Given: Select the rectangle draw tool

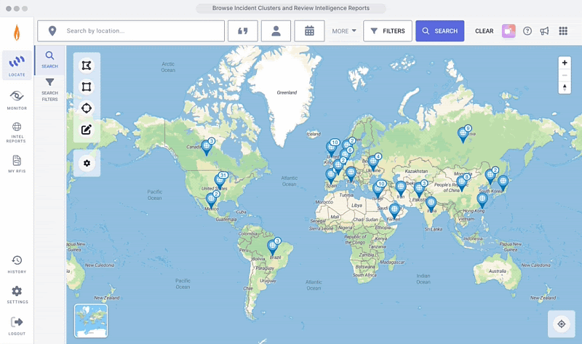Looking at the screenshot, I should [87, 87].
